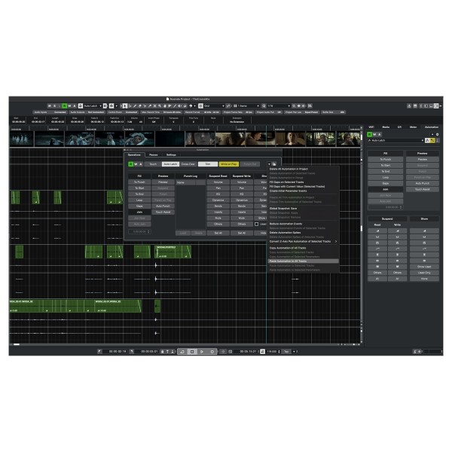This screenshot has width=452, height=452.
Task: Open the Tap tempo dropdown in transport
Action: 294,352
